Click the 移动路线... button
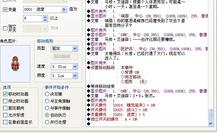The image size is (217, 133). pyautogui.click(x=65, y=57)
